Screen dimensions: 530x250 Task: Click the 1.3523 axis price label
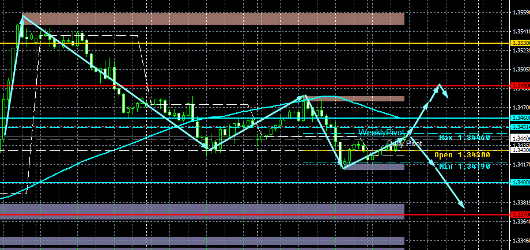[521, 51]
